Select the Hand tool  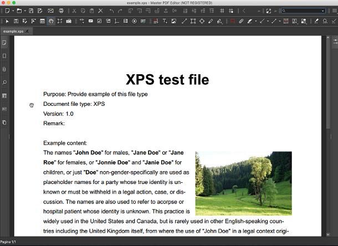(x=51, y=21)
